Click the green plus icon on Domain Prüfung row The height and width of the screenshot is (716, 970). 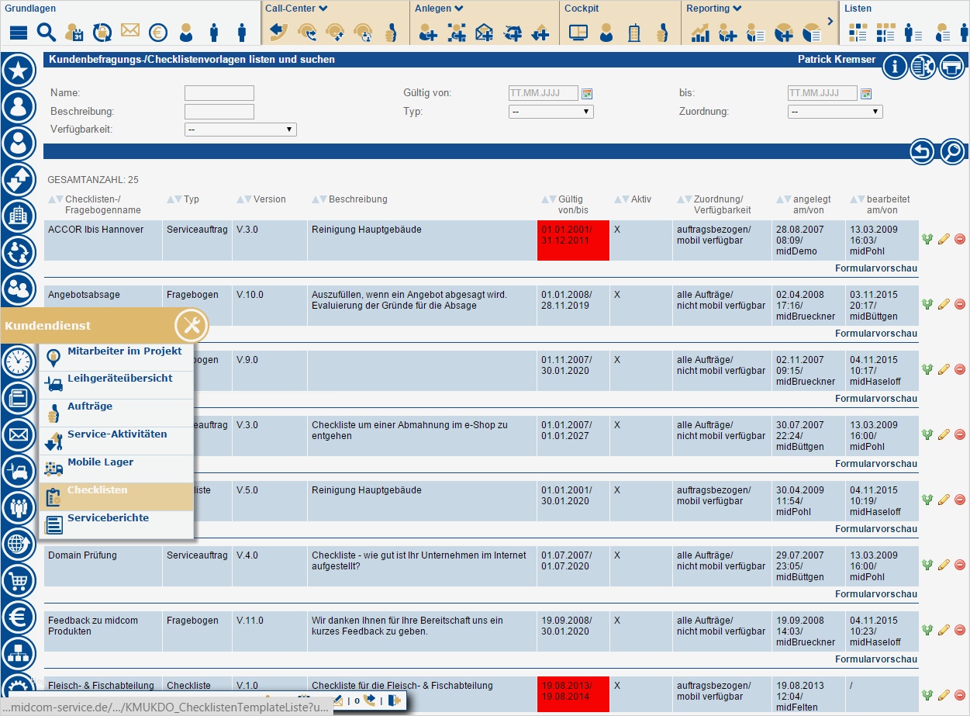(x=927, y=565)
